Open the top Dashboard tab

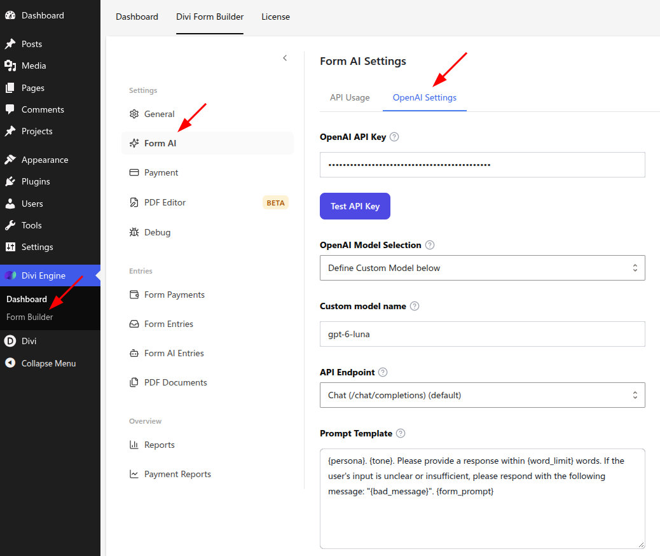137,17
